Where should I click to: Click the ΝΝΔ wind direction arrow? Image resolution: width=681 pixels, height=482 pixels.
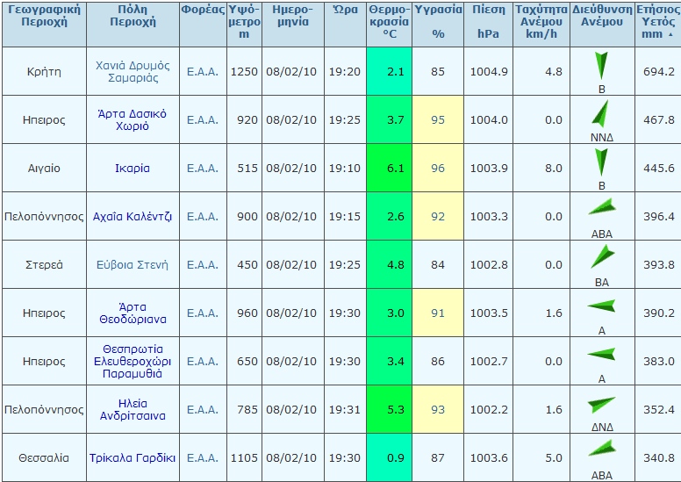click(x=601, y=113)
